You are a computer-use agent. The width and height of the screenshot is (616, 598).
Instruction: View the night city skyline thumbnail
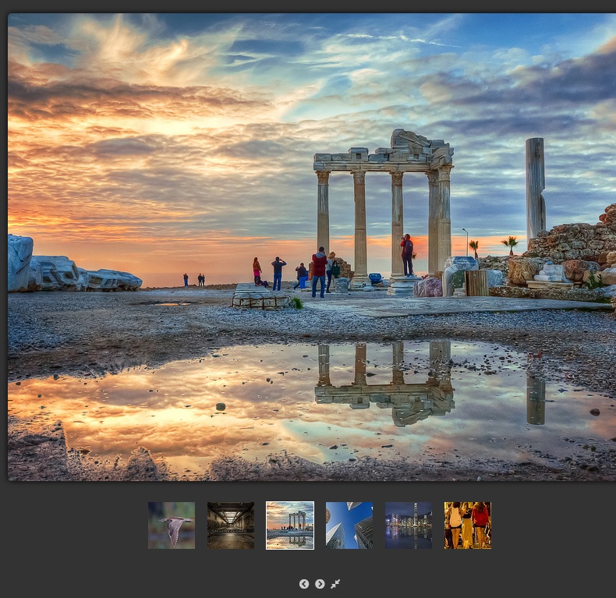click(x=409, y=525)
